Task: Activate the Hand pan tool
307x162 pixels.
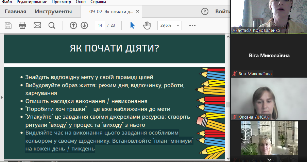Action: point(147,25)
